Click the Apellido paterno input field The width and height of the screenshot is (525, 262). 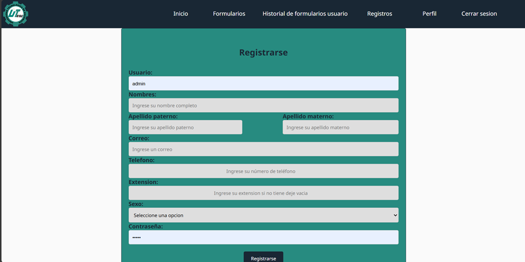coord(185,128)
